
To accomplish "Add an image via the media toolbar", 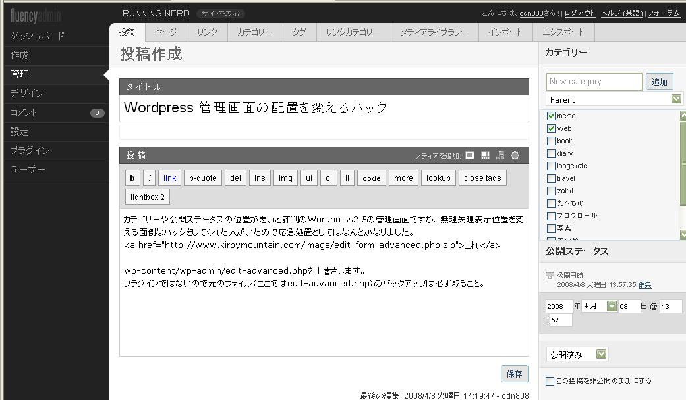I will pyautogui.click(x=470, y=155).
